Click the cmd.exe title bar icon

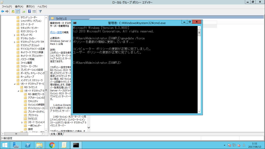click(x=75, y=23)
